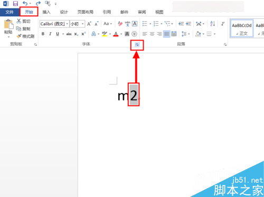Activate the 格式刷 format painter

tap(25, 36)
